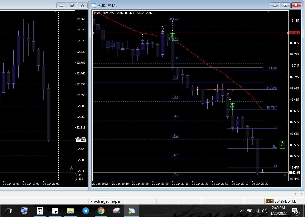Click the chart shift triangle on the AUDJPY M5 chart

268,12
